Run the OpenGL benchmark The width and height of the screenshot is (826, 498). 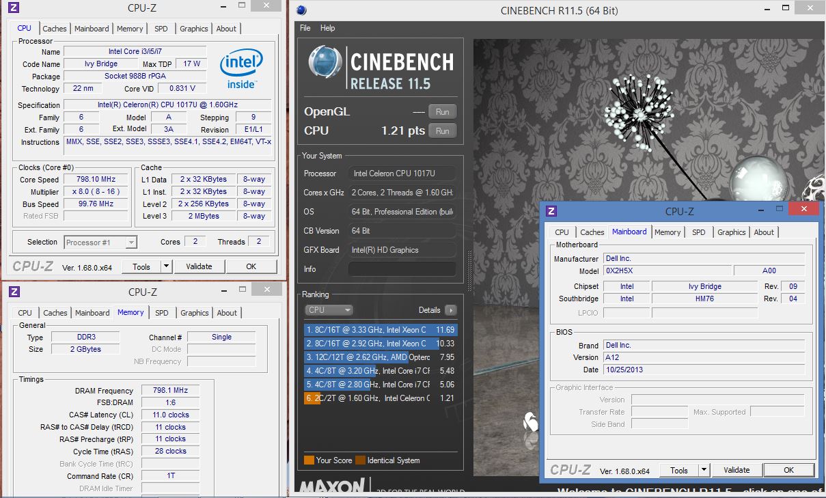(443, 111)
